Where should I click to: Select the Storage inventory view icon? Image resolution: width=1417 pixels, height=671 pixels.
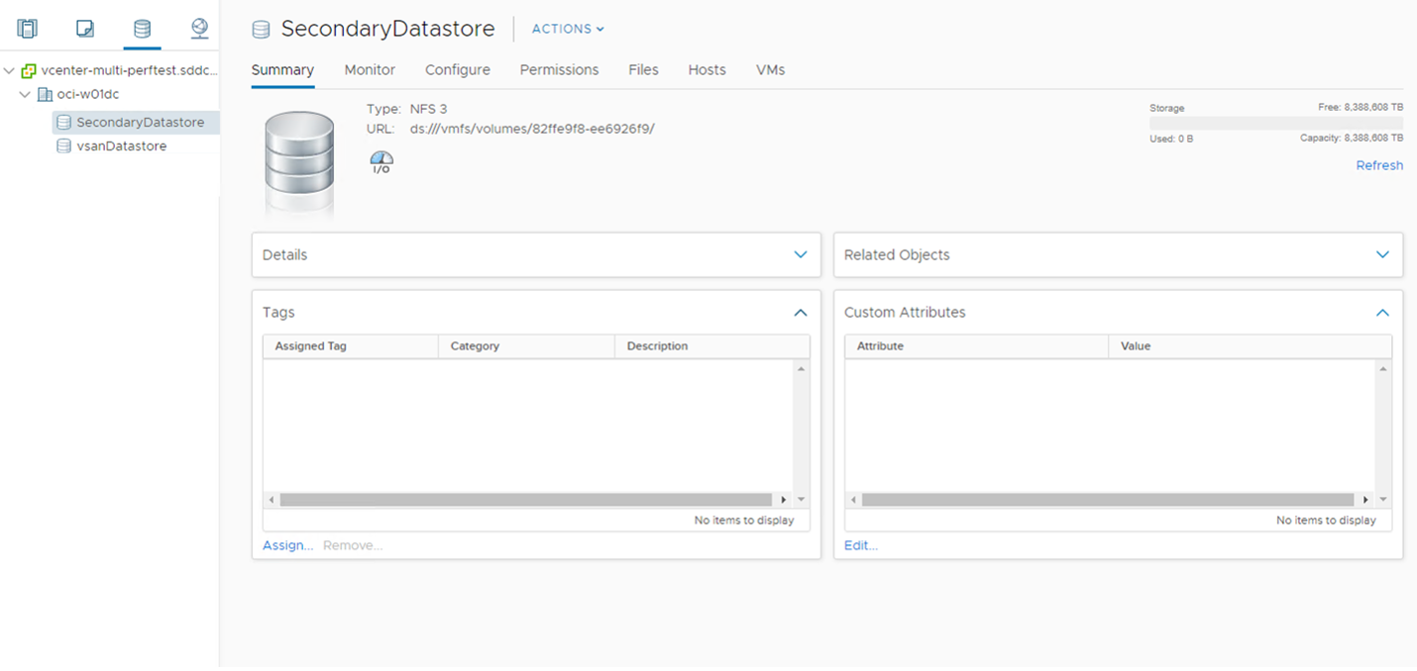[142, 28]
